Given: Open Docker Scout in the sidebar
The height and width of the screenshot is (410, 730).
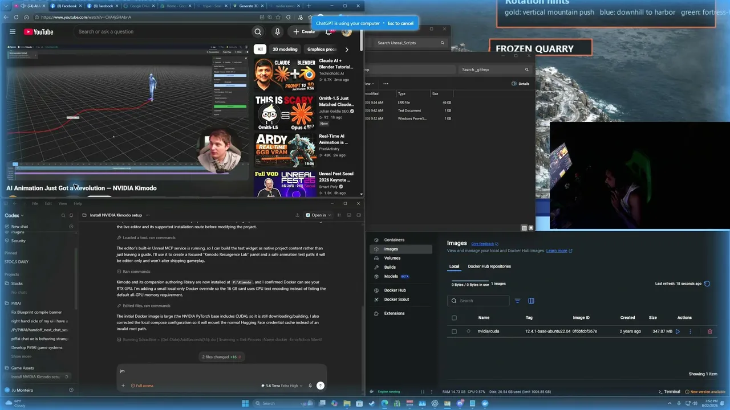Looking at the screenshot, I should pyautogui.click(x=396, y=300).
